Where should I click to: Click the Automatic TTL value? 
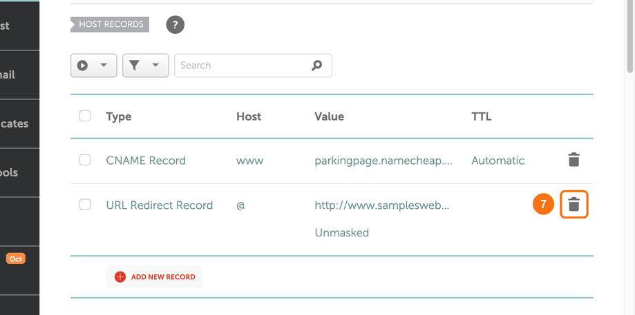pos(497,161)
